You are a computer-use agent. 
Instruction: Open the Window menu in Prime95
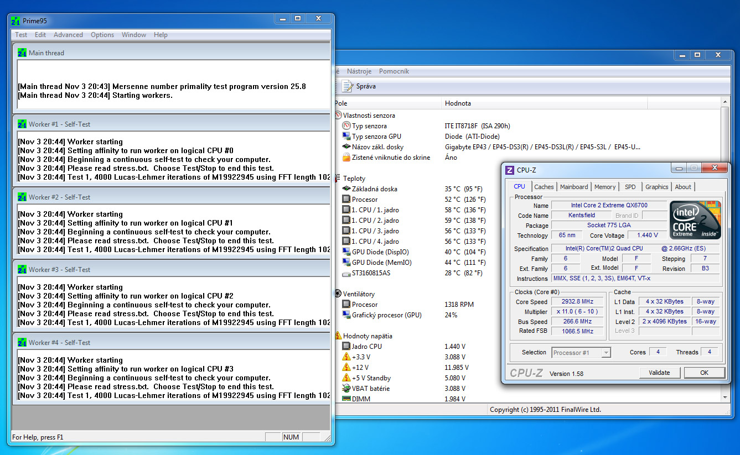[134, 35]
